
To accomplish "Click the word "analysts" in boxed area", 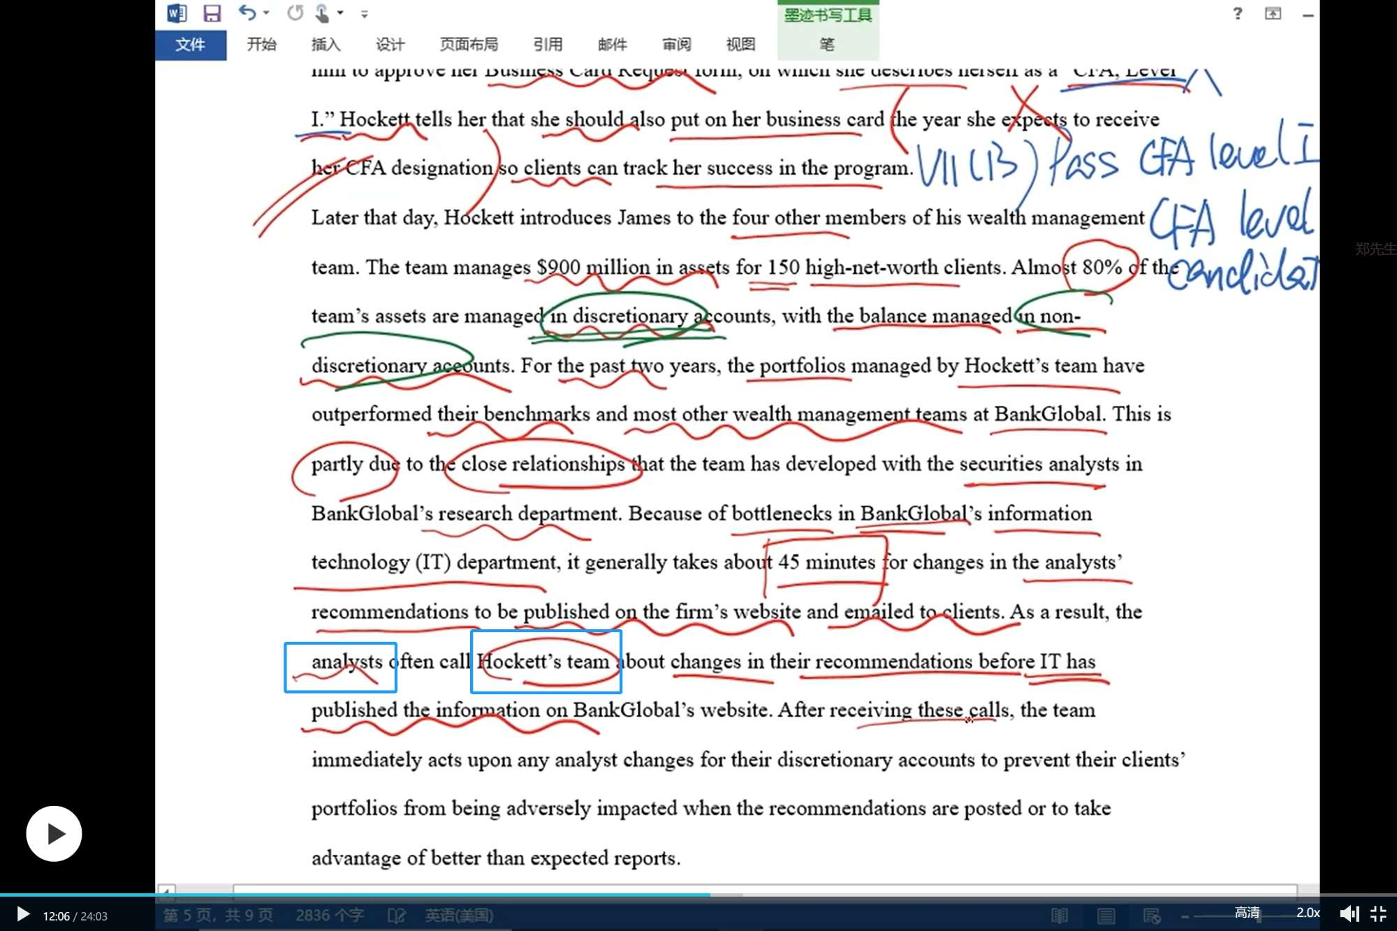I will [x=347, y=661].
